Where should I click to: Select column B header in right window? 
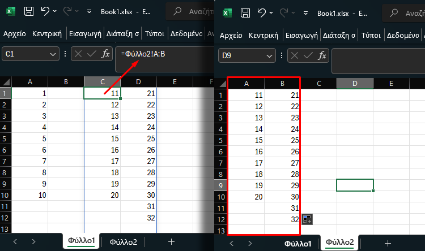point(282,83)
